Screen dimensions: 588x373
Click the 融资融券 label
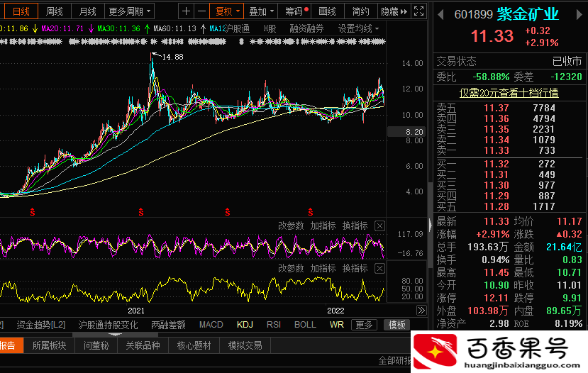(306, 28)
